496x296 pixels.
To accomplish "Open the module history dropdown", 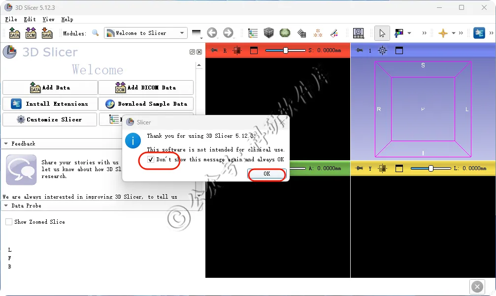I will pyautogui.click(x=197, y=33).
